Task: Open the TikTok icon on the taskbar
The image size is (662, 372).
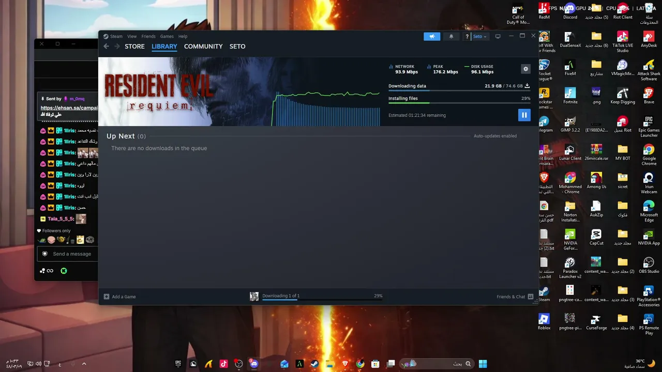Action: 223,364
